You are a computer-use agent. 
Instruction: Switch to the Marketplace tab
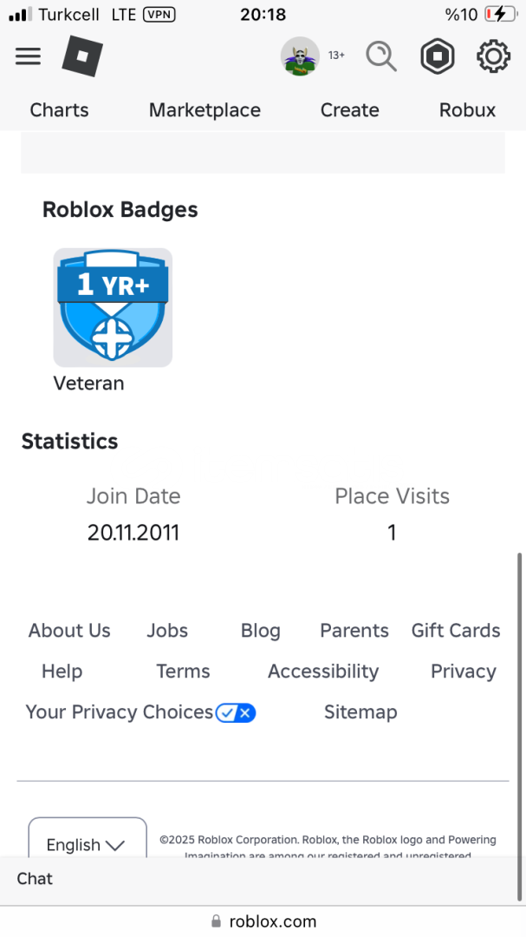205,110
